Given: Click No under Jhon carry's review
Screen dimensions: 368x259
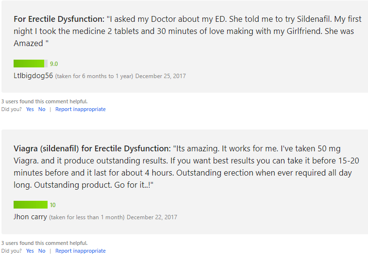Looking at the screenshot, I should pos(42,251).
